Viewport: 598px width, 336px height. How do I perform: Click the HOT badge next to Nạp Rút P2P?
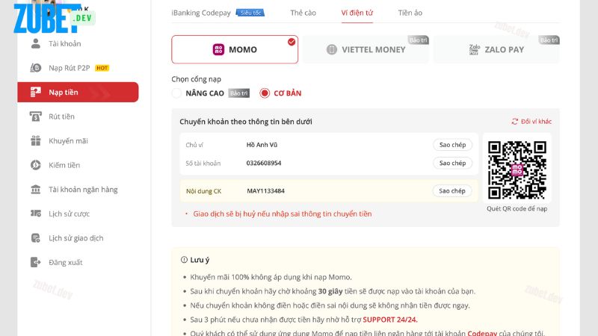coord(102,68)
